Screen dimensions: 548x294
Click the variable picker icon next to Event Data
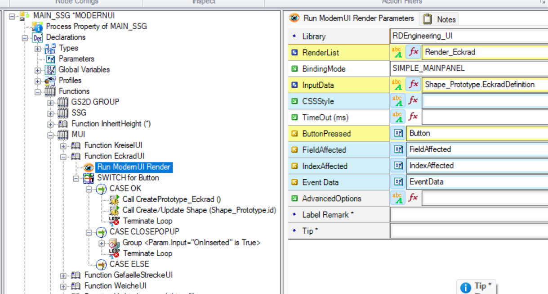click(398, 182)
